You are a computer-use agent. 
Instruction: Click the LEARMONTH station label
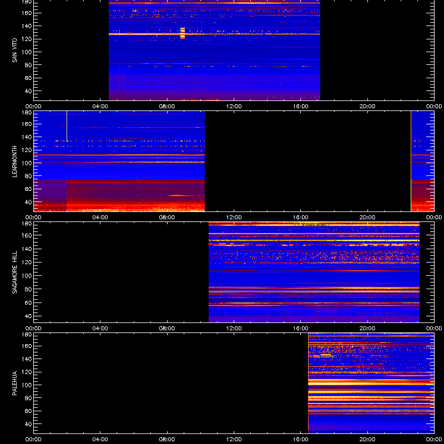pyautogui.click(x=14, y=162)
